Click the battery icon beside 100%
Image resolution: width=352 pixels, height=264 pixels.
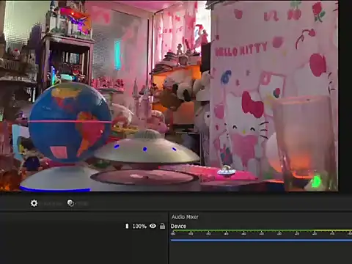pos(127,226)
